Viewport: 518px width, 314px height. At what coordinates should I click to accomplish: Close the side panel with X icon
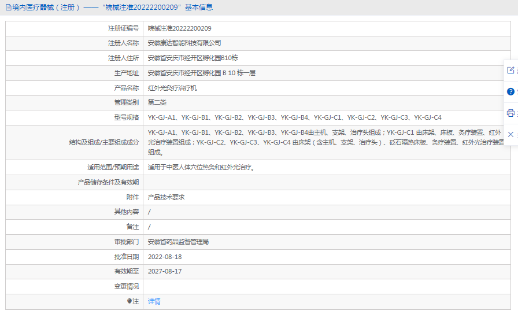[x=510, y=134]
